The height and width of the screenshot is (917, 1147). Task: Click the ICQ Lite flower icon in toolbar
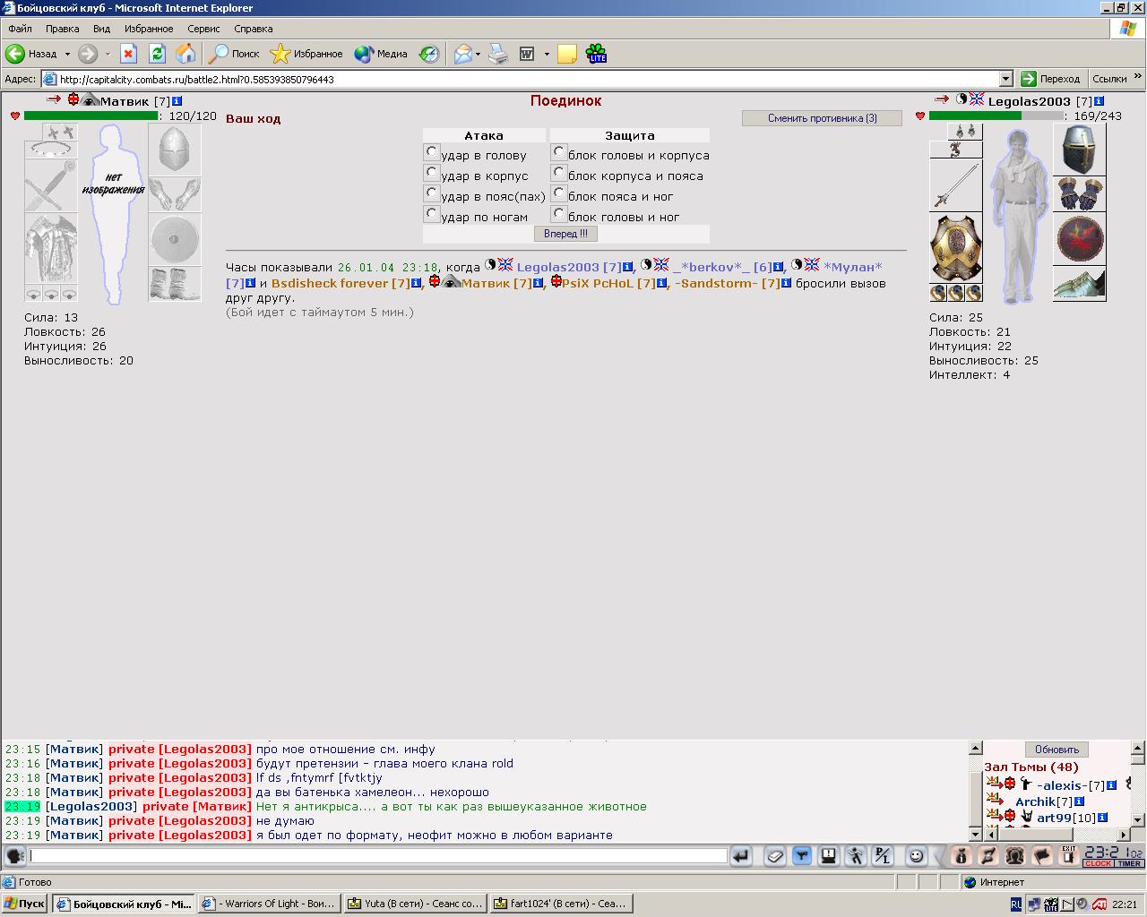[597, 54]
